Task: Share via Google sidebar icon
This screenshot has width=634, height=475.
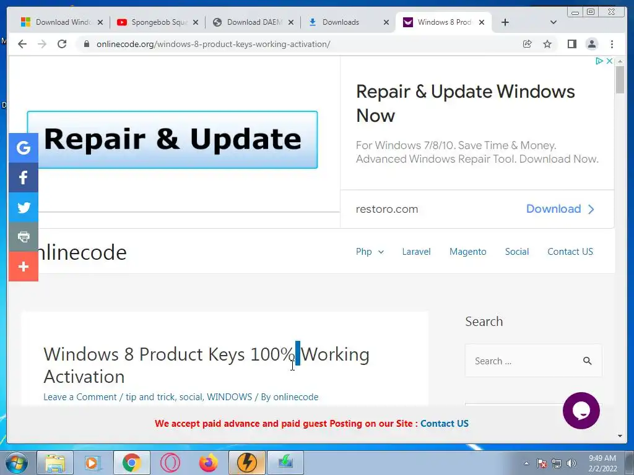Action: click(x=24, y=148)
